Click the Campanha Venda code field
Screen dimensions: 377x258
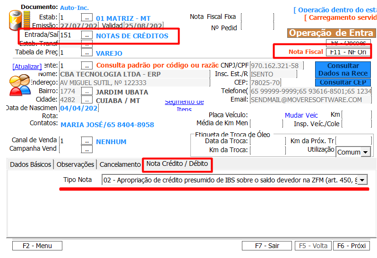[70, 149]
